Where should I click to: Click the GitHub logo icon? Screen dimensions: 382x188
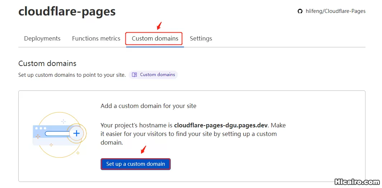pos(300,11)
